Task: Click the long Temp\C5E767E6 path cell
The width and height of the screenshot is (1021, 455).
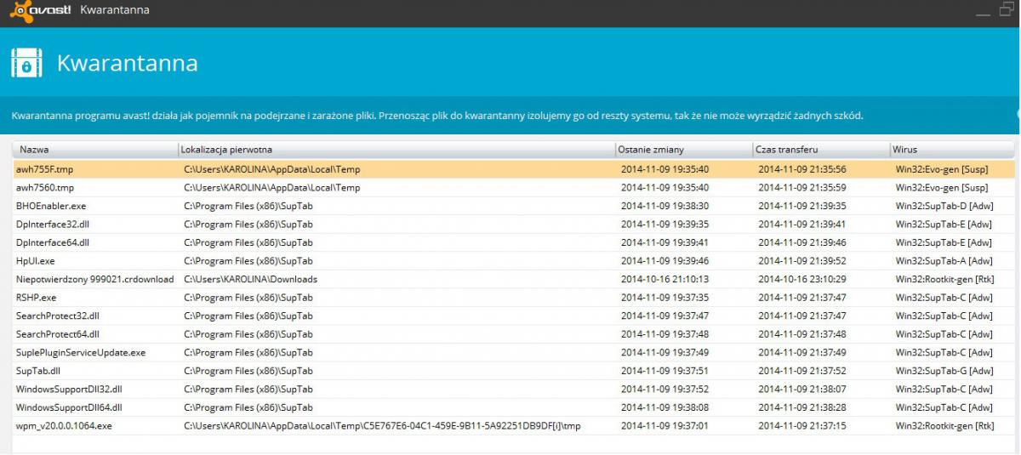Action: coord(382,425)
